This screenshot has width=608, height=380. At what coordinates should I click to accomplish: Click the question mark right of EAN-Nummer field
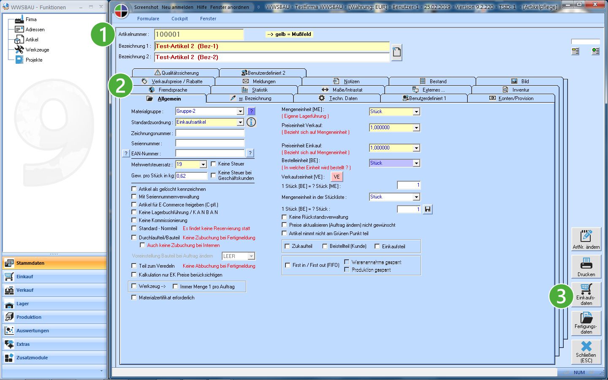[x=250, y=153]
